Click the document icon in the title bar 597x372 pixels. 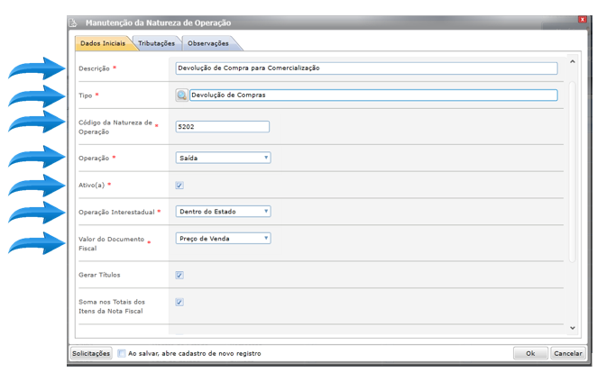coord(73,23)
